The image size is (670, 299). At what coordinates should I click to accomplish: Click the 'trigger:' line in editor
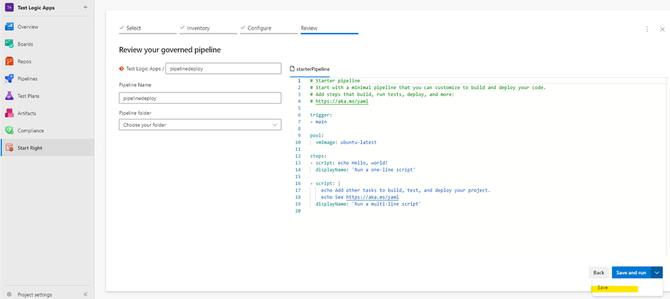click(x=321, y=115)
